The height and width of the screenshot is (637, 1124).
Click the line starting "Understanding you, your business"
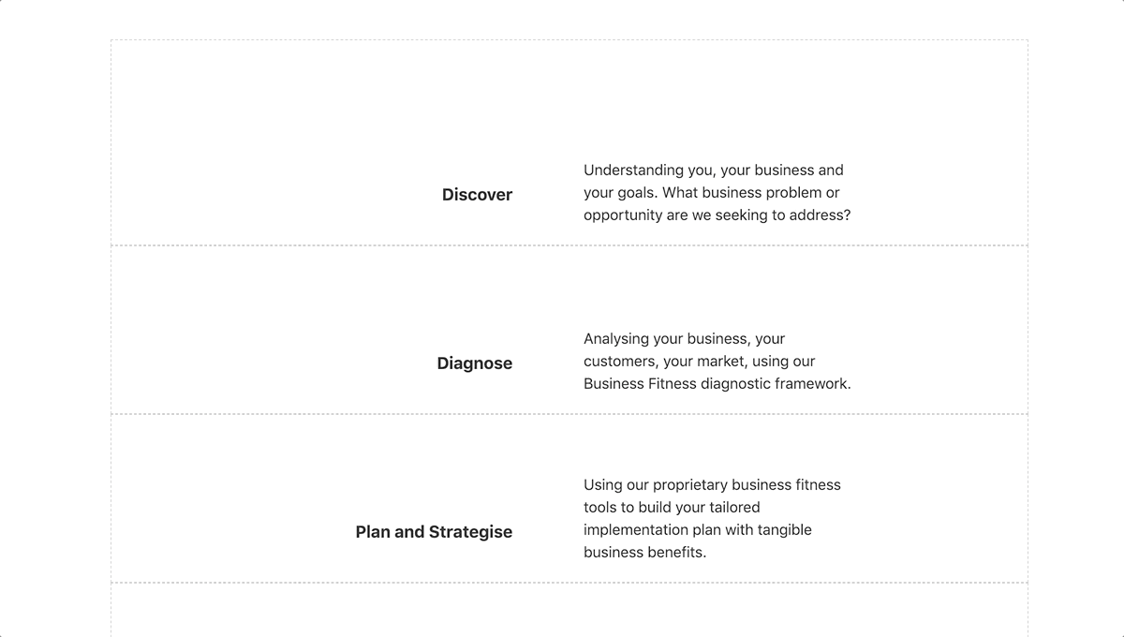(x=714, y=170)
